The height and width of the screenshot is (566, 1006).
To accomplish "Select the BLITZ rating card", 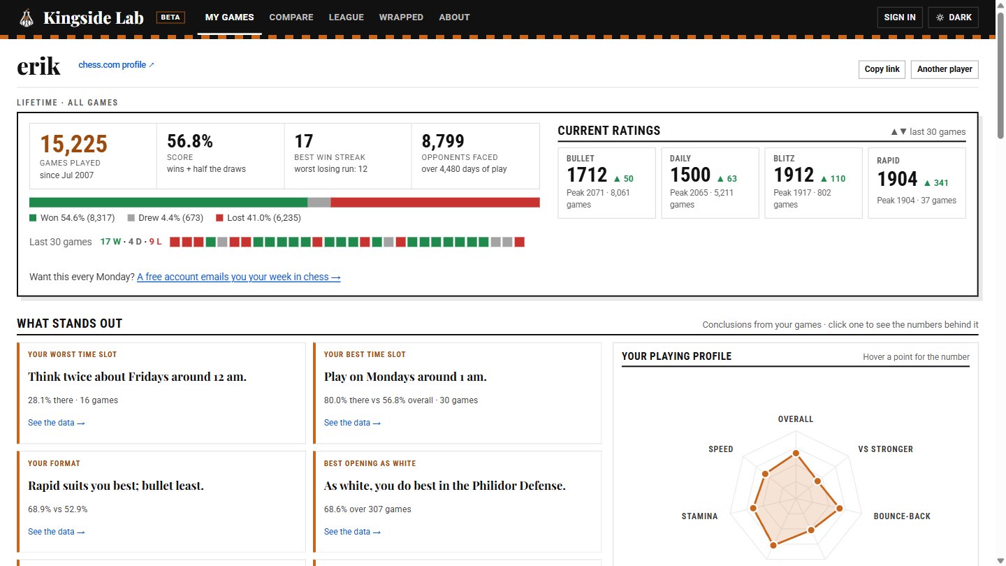I will [813, 183].
